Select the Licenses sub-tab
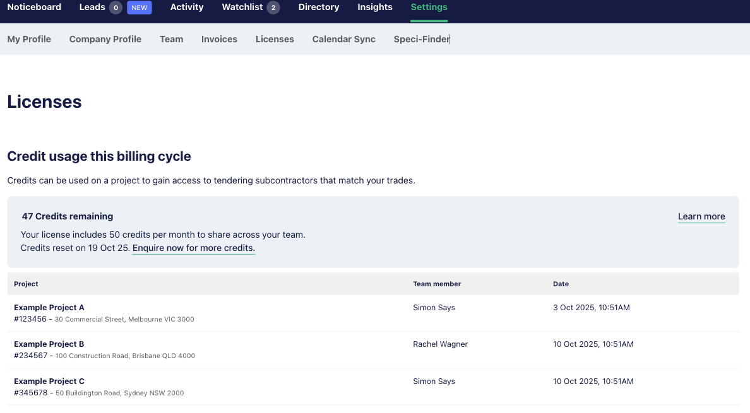Screen dimensions: 750x413 (x=275, y=39)
